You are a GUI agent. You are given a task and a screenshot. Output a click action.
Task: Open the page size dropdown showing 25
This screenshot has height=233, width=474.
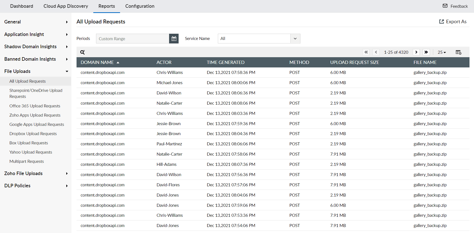click(442, 52)
